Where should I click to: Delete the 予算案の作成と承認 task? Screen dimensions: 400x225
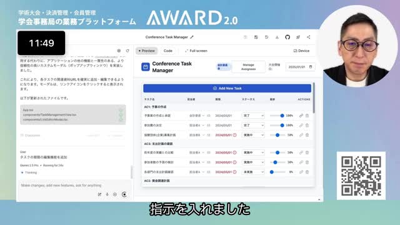(307, 116)
